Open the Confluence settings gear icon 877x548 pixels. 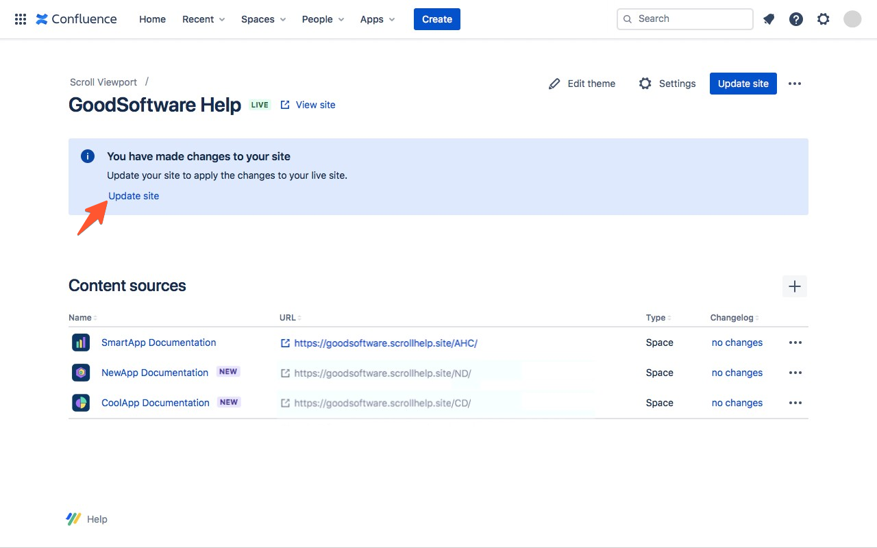click(x=824, y=19)
